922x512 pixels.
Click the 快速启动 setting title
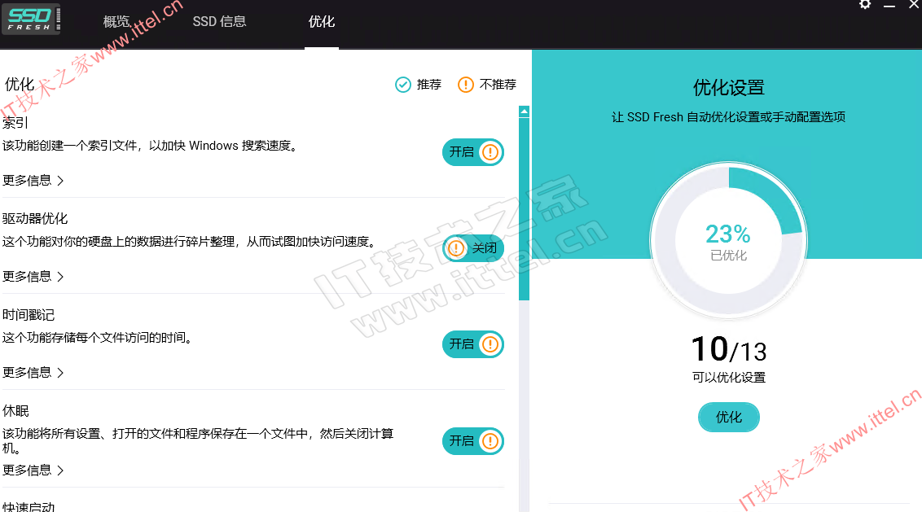point(29,507)
